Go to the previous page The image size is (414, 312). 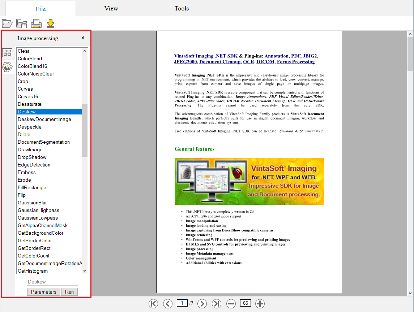[x=168, y=303]
